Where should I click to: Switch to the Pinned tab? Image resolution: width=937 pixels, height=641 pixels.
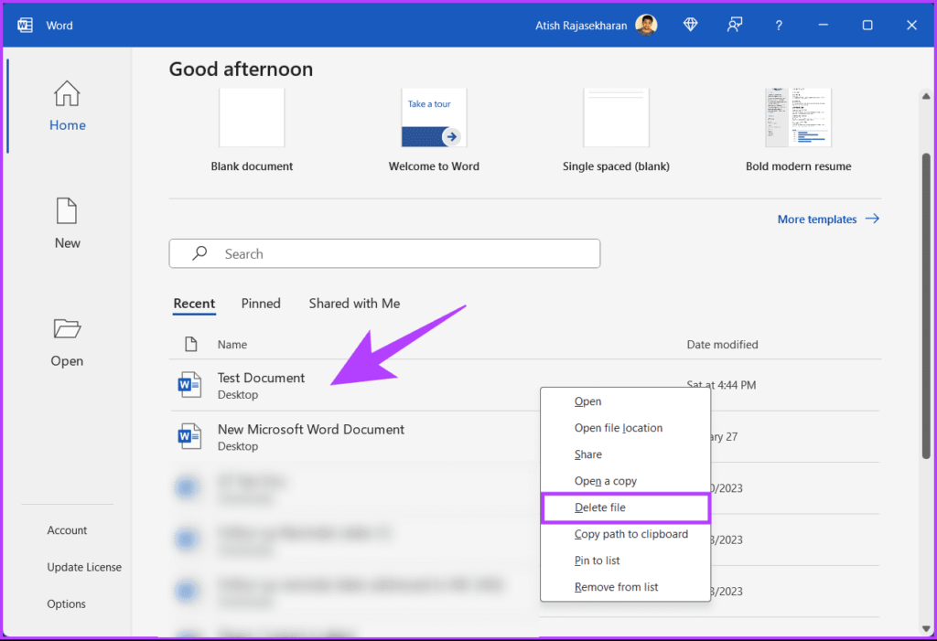(261, 304)
